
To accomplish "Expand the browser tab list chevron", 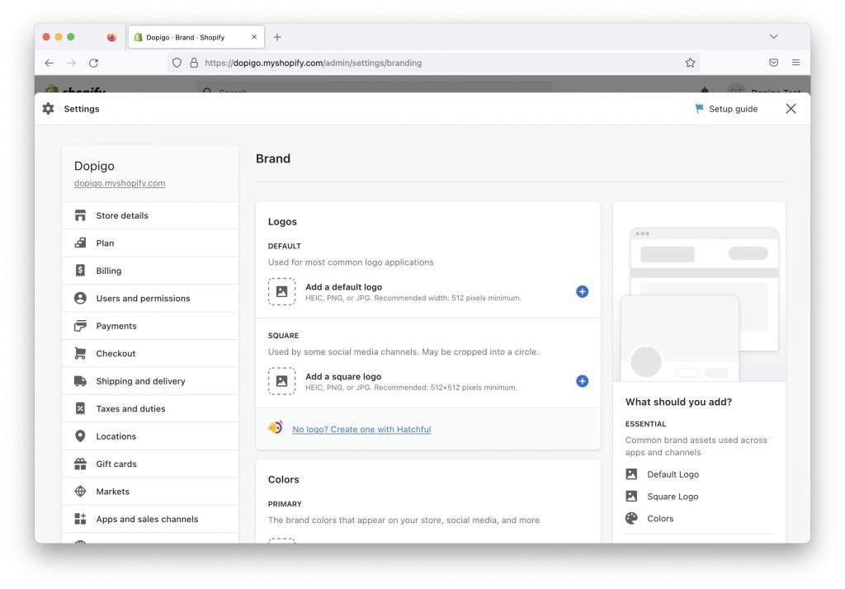I will click(x=773, y=36).
